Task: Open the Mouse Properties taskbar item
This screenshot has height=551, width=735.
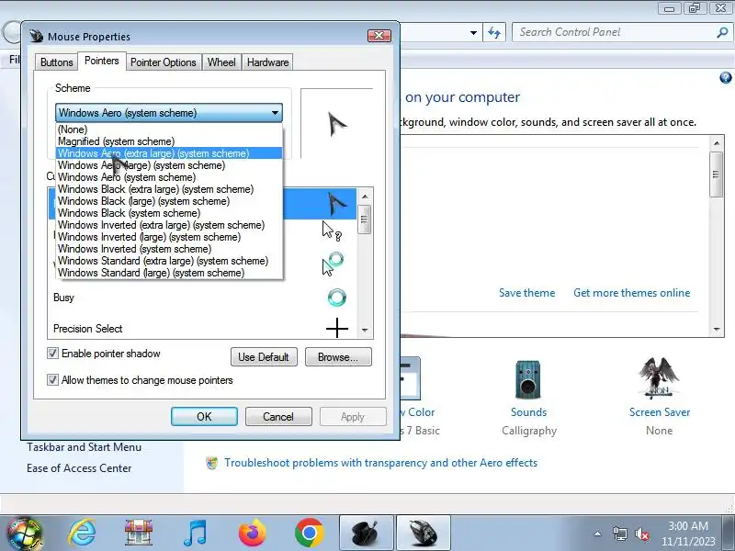Action: point(424,534)
